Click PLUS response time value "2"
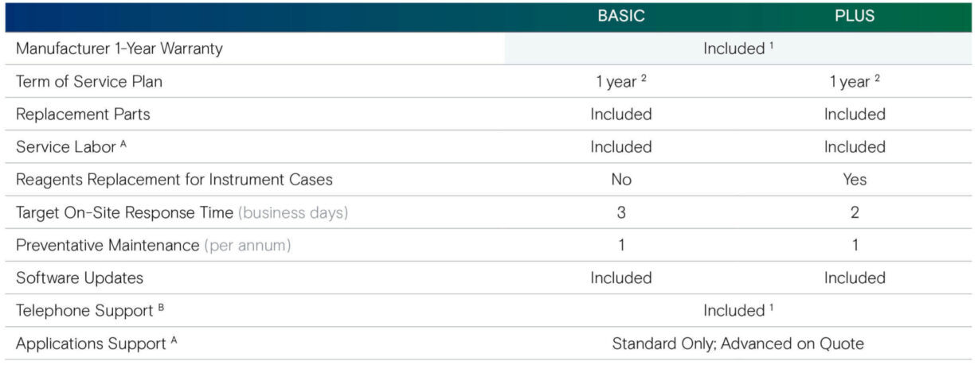978x365 pixels. 855,212
